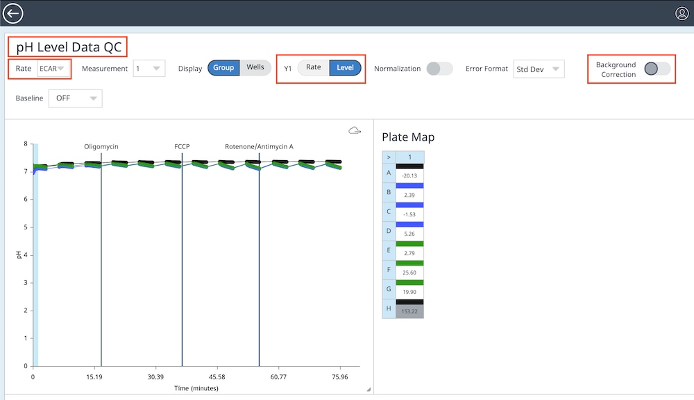Open the user profile icon
Viewport: 694px width, 400px height.
[x=682, y=13]
